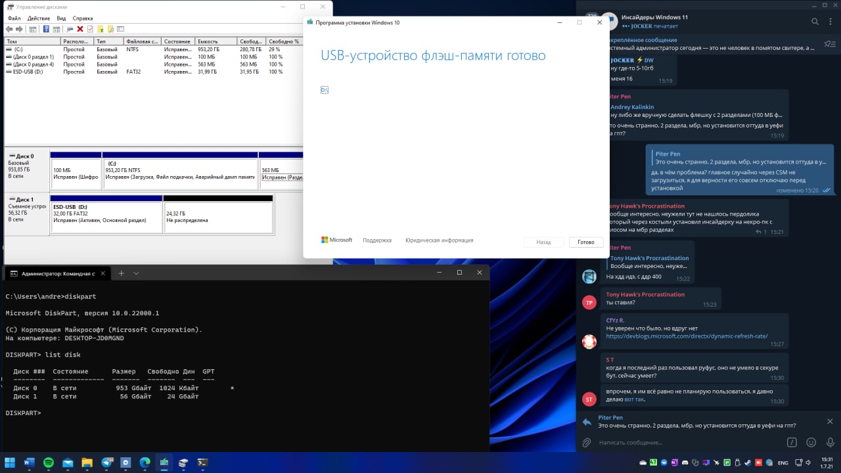The image size is (841, 473).
Task: Select the ESD-USB (D:) row in volume list
Action: (152, 72)
